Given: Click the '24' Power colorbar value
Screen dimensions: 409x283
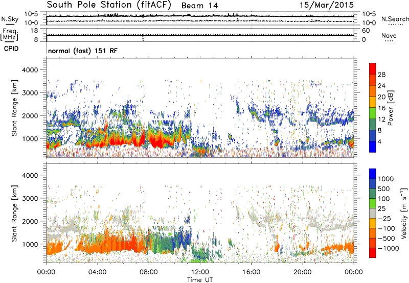Looking at the screenshot, I should (381, 86).
